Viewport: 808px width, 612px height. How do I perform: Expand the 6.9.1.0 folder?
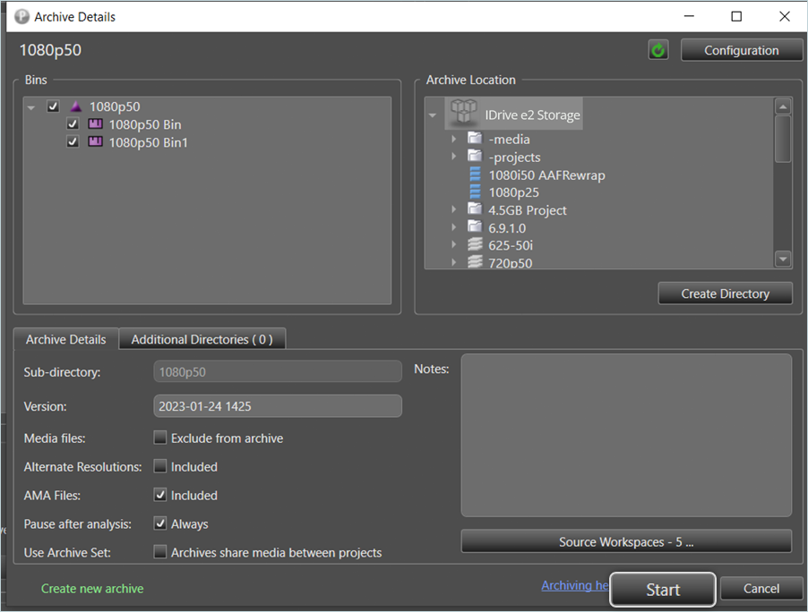click(453, 227)
